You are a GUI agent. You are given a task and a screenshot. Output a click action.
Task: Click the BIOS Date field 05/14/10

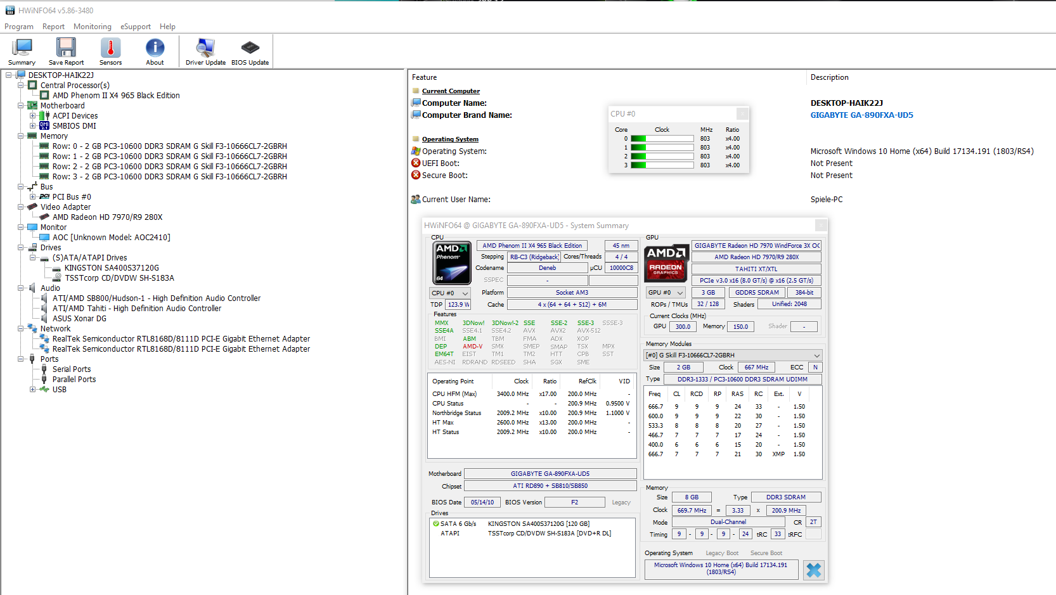pyautogui.click(x=482, y=502)
